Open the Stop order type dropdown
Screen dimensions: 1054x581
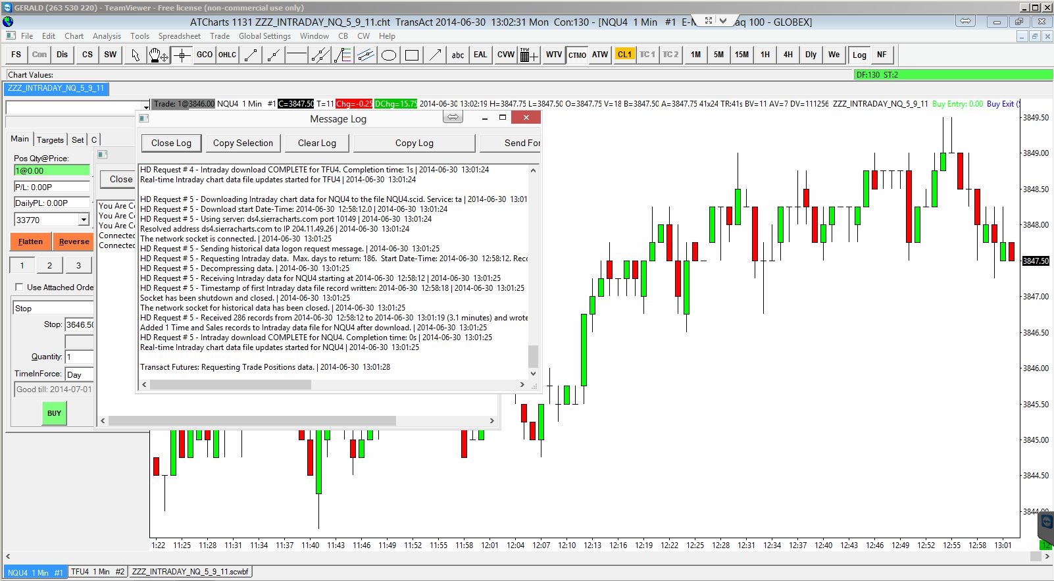(x=53, y=308)
